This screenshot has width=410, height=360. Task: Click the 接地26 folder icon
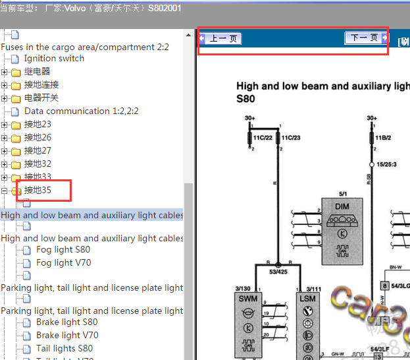click(x=16, y=138)
